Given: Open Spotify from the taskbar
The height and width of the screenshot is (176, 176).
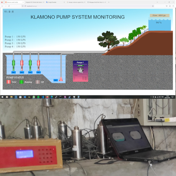Looking at the screenshot, I should tap(38, 97).
